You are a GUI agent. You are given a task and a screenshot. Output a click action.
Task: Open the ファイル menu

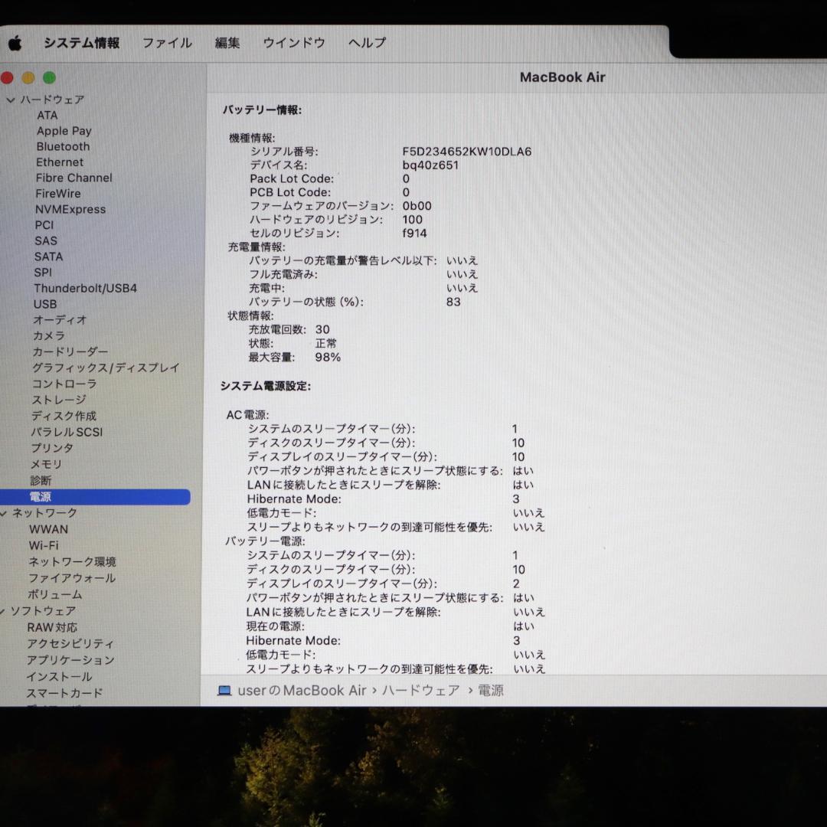(x=166, y=43)
